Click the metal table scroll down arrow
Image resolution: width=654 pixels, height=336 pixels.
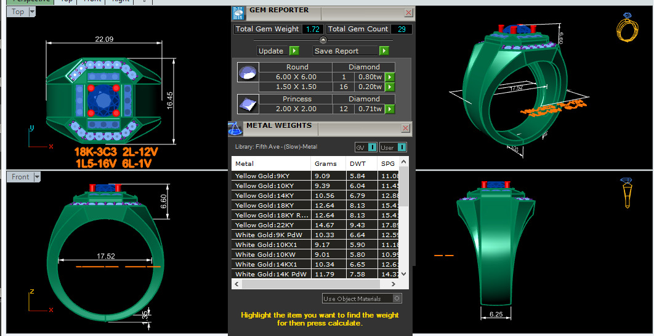pos(403,273)
